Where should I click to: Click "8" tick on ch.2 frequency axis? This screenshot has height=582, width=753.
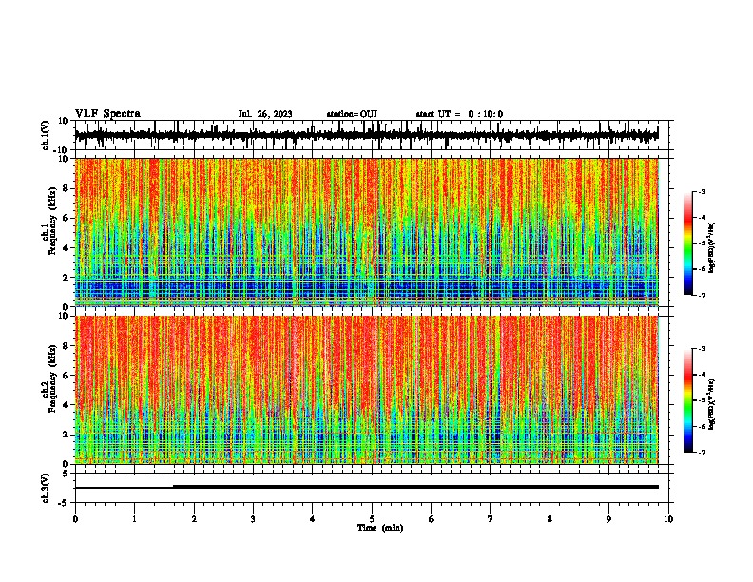(66, 346)
